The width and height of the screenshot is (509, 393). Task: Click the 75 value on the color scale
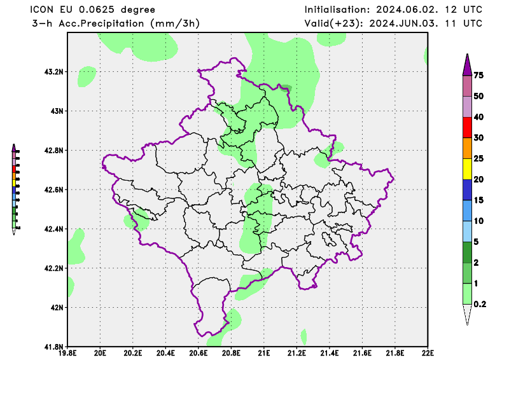pyautogui.click(x=478, y=76)
